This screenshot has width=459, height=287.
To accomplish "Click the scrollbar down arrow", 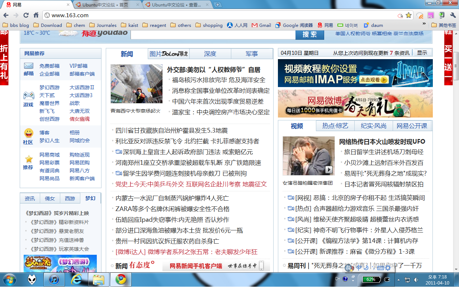I will point(456,269).
